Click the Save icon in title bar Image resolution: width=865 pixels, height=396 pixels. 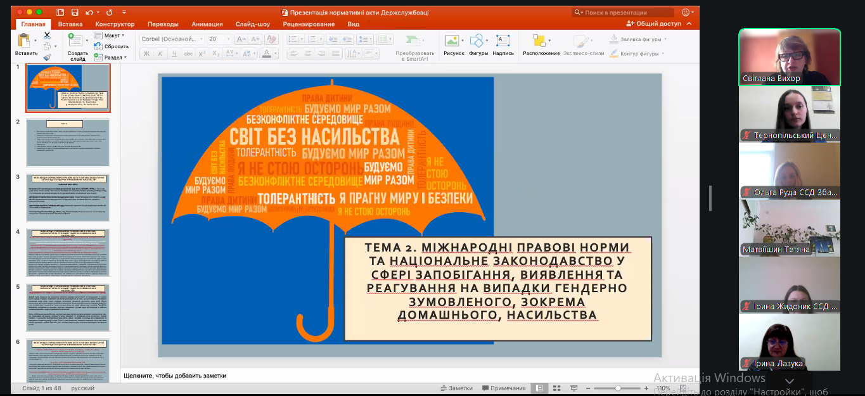[75, 12]
